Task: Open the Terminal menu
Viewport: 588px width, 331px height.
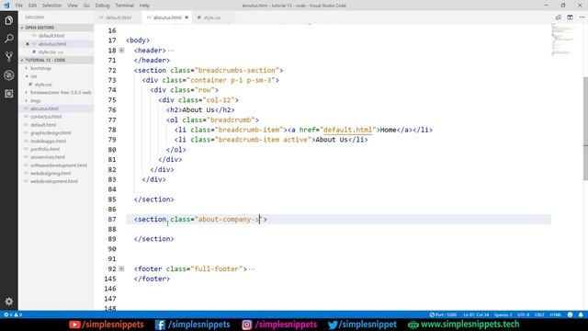Action: [x=124, y=6]
